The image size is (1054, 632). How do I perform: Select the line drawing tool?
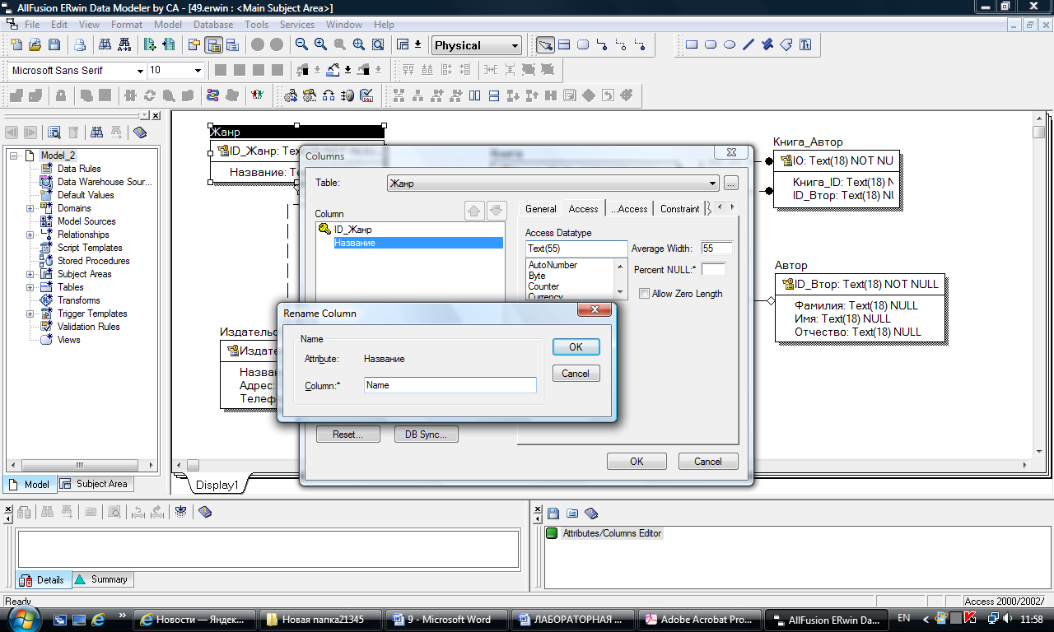(749, 45)
